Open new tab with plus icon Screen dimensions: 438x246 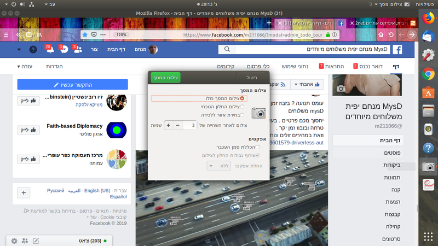269,23
